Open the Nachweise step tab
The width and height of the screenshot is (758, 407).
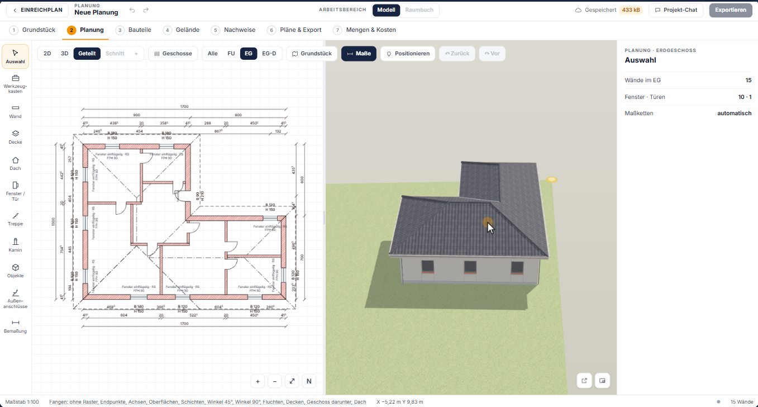coord(233,30)
